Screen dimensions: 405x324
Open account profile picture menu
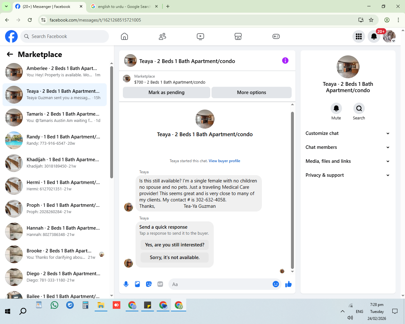coord(389,36)
